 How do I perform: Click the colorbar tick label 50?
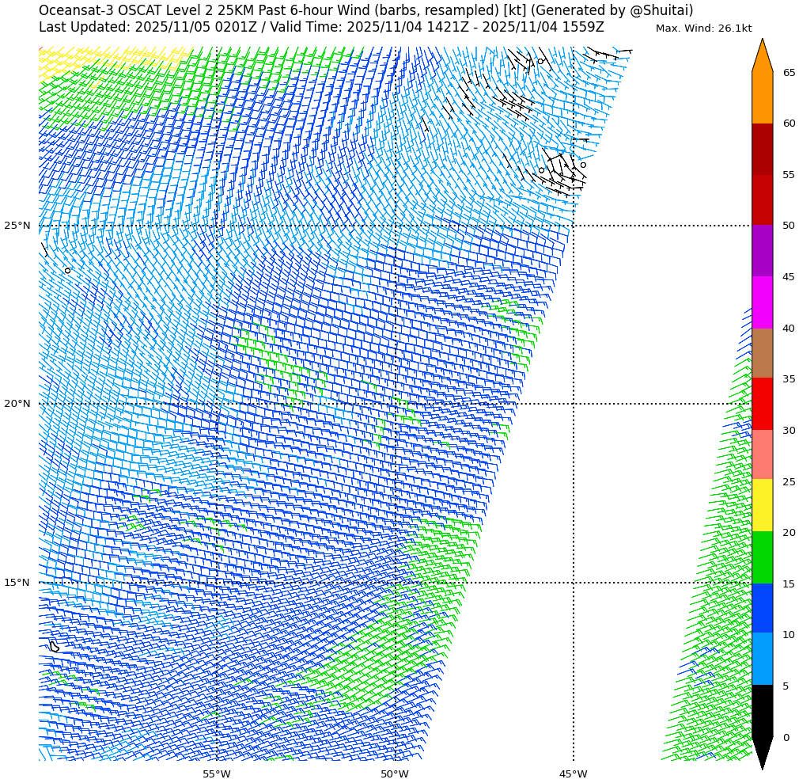(789, 226)
